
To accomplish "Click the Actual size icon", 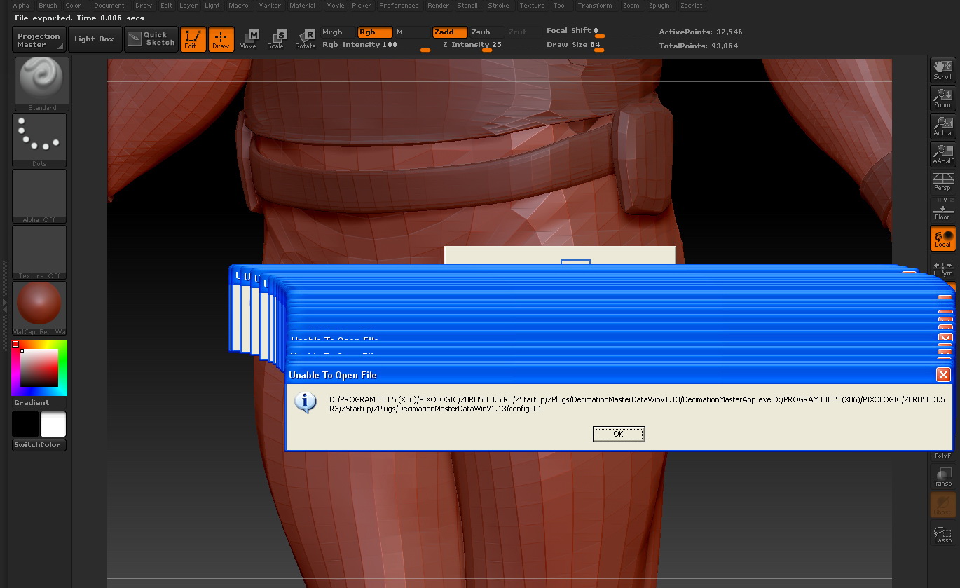I will (x=942, y=126).
